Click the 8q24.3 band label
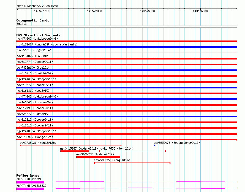Screen dimensions: 245x192 click(21, 24)
